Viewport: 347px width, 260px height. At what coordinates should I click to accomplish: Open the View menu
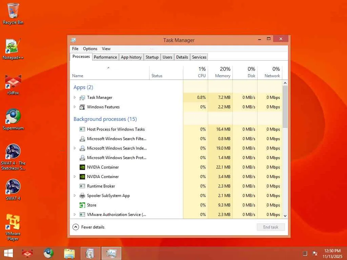coord(106,49)
